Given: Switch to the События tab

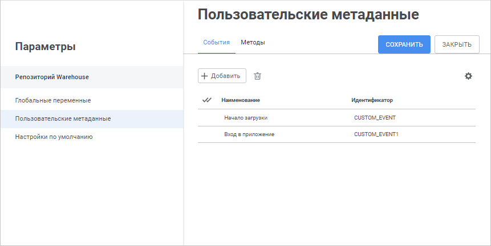Looking at the screenshot, I should tap(217, 42).
